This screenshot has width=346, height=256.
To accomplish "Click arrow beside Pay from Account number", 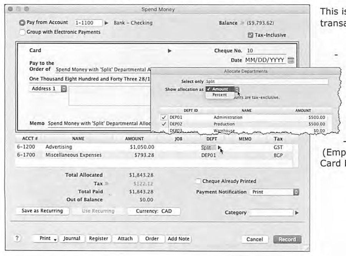I will click(x=106, y=23).
